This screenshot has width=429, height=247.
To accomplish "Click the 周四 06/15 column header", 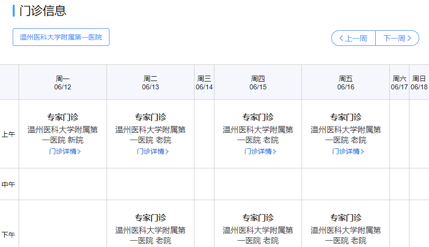I will tap(258, 82).
